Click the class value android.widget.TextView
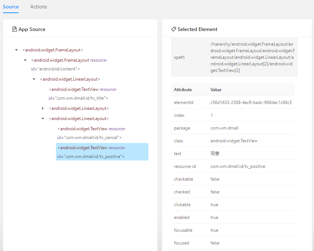This screenshot has width=314, height=251. coord(234,141)
